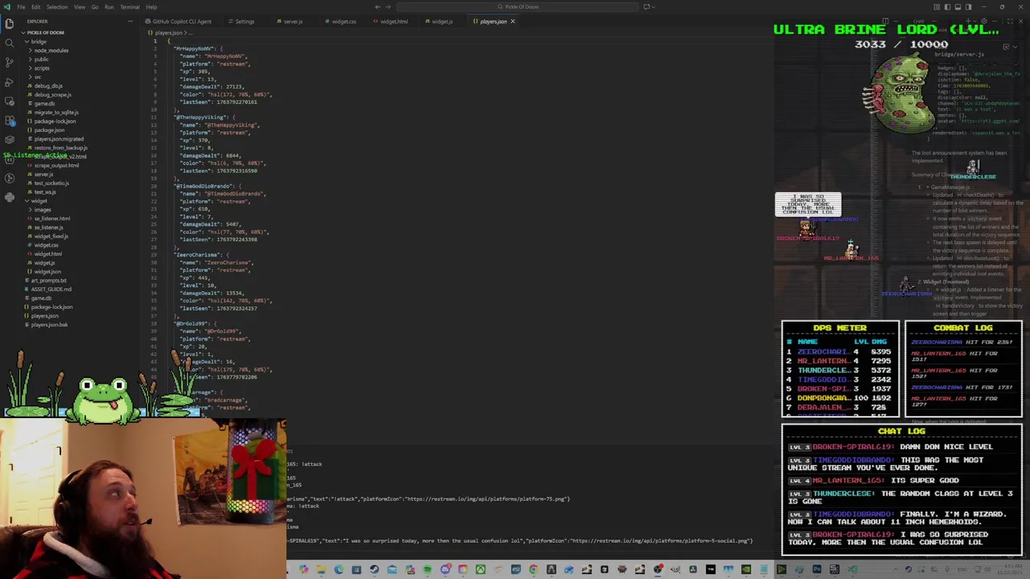This screenshot has height=579, width=1030.
Task: Open the Selection menu
Action: 57,6
